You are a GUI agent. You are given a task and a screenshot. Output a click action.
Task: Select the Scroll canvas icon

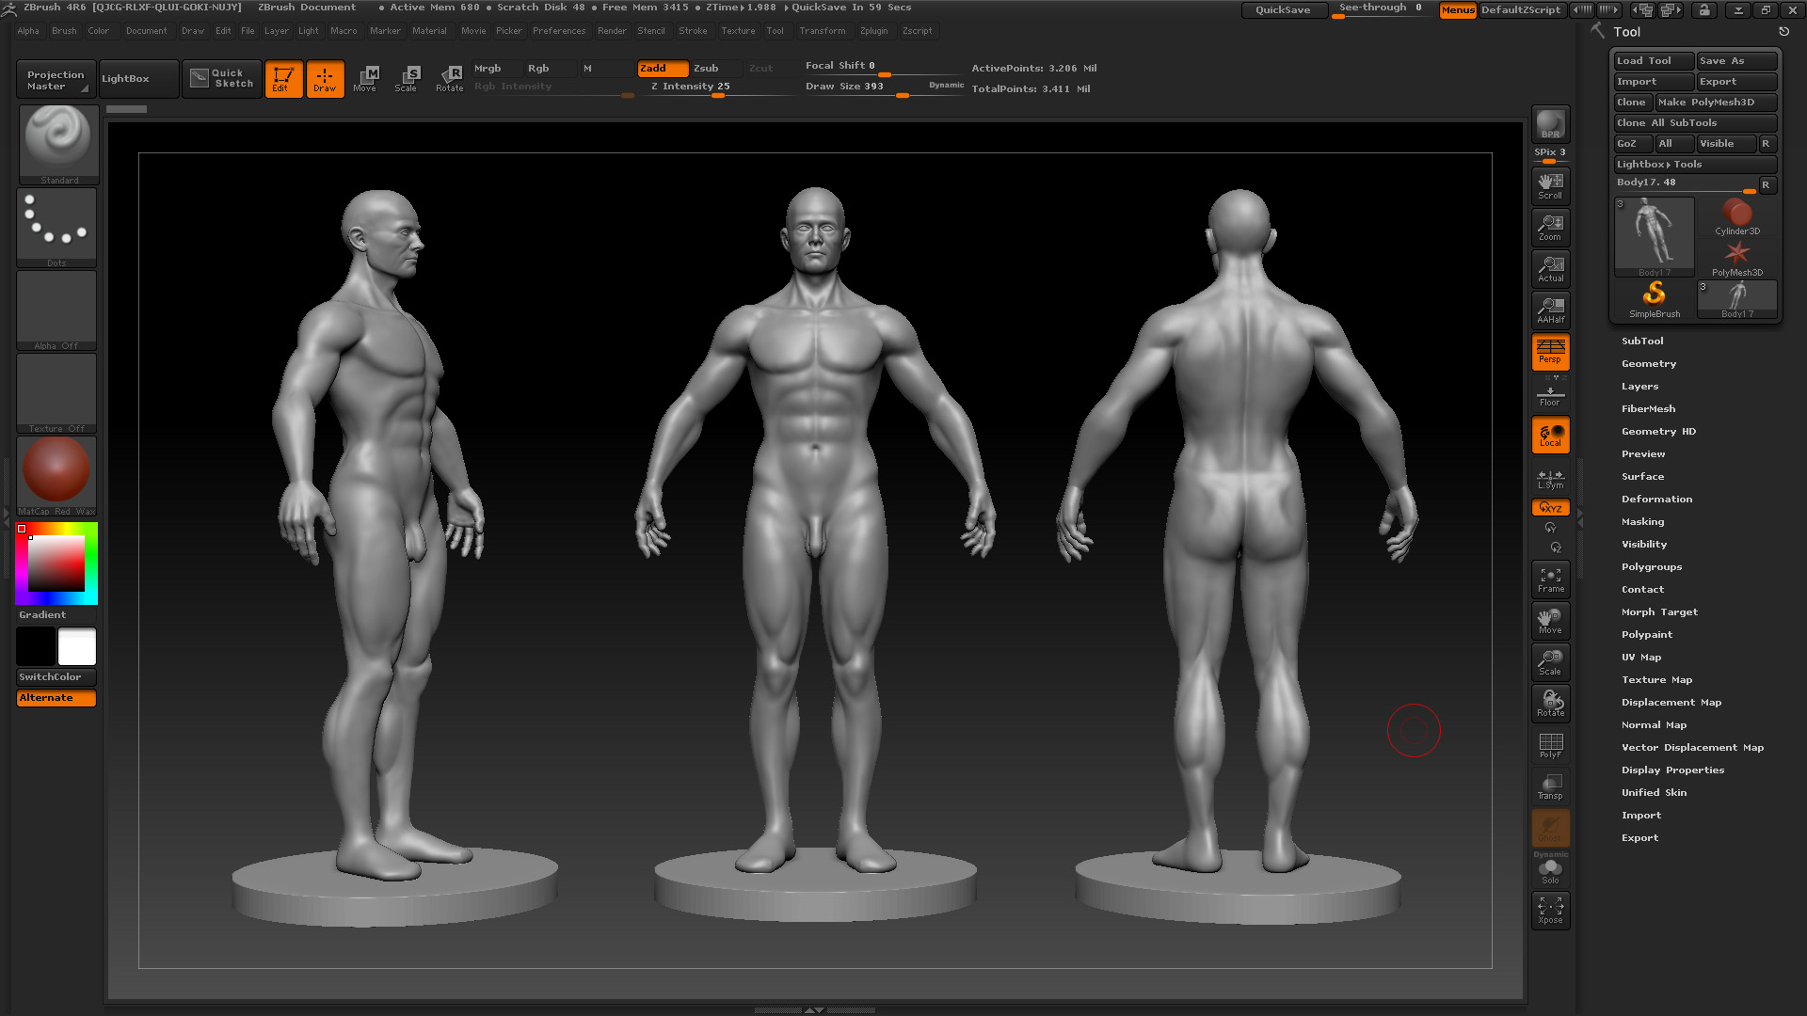[1550, 185]
